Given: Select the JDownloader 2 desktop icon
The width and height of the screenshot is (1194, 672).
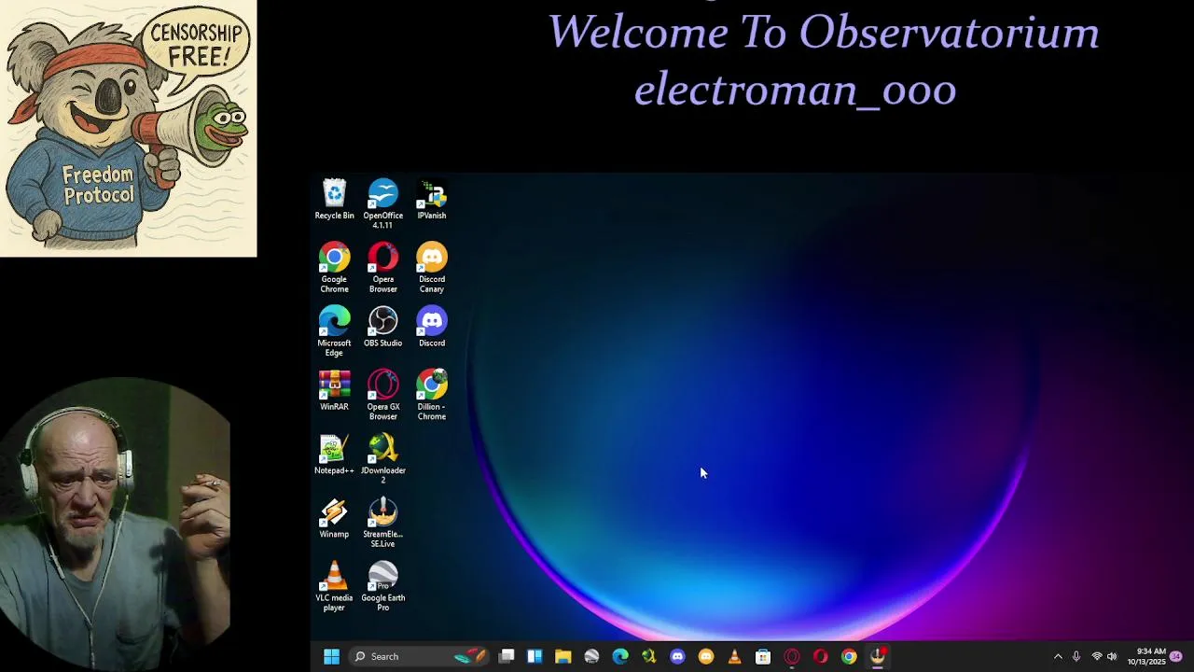Looking at the screenshot, I should [x=382, y=459].
